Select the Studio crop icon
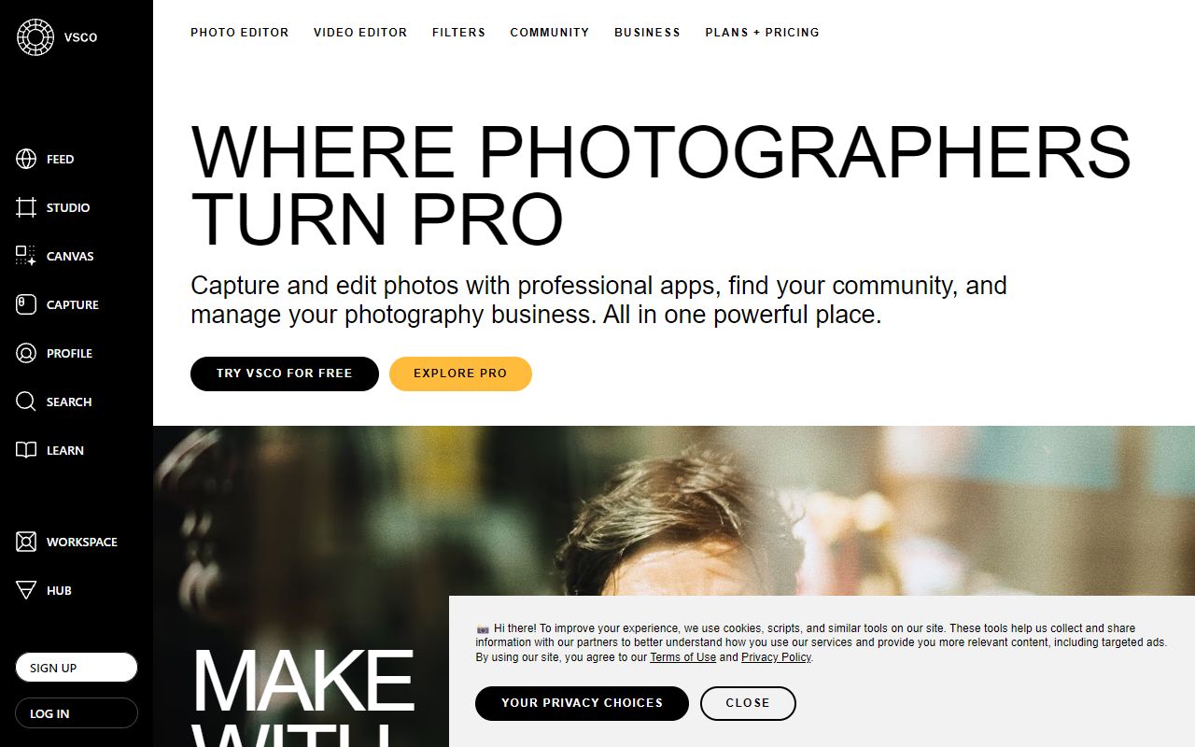This screenshot has width=1195, height=747. (x=26, y=207)
